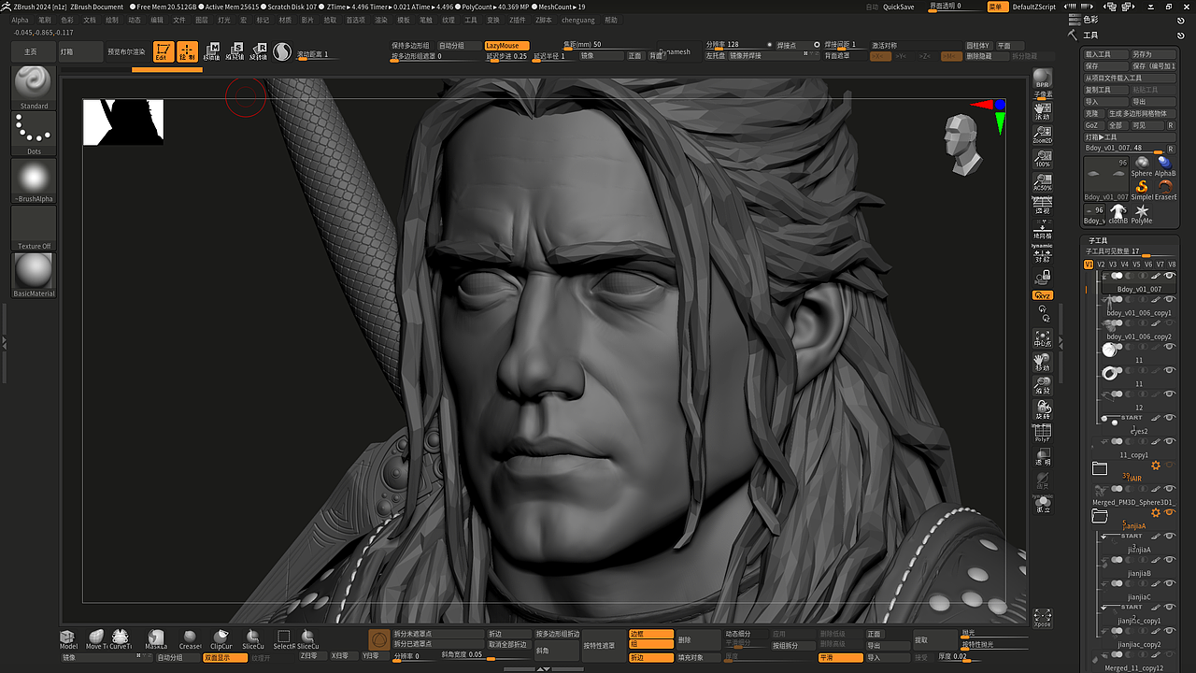Viewport: 1196px width, 673px height.
Task: Open the Texture Off selector
Action: (x=34, y=228)
